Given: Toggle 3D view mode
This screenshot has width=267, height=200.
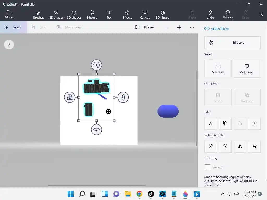Looking at the screenshot, I should tap(144, 27).
